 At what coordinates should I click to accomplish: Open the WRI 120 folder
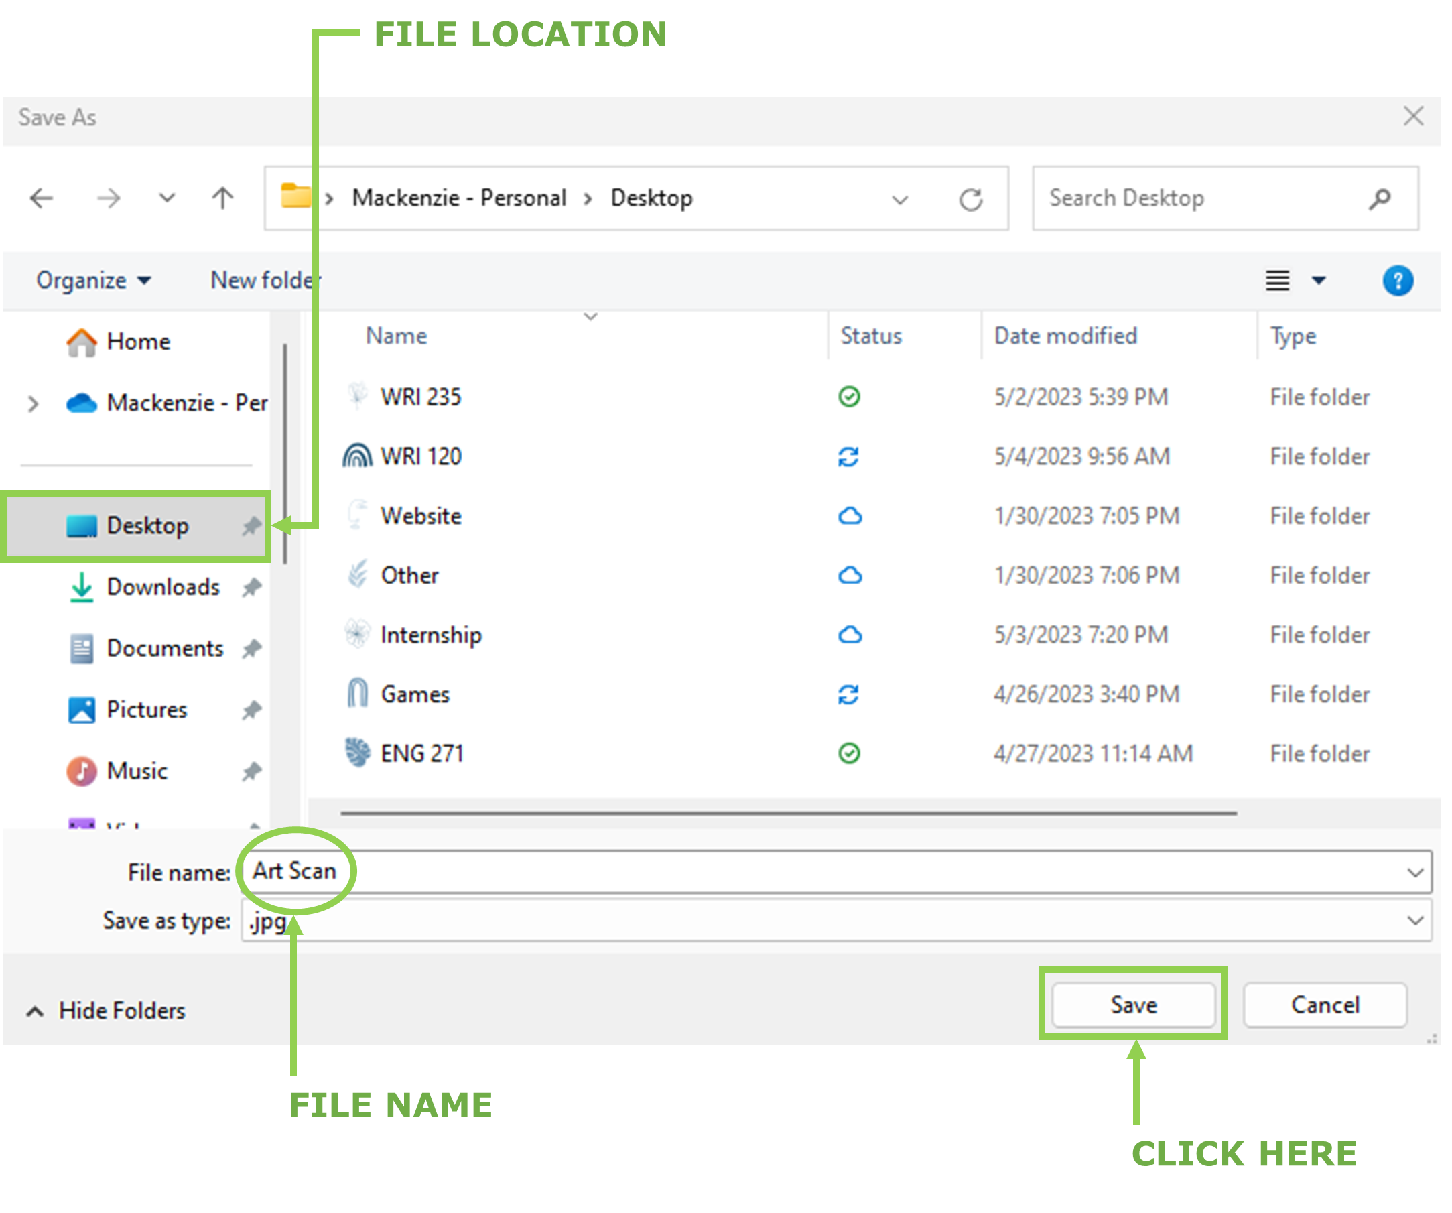(420, 456)
